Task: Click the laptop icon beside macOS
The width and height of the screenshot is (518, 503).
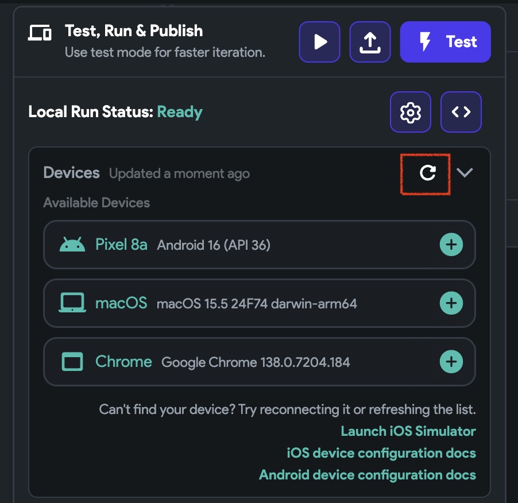Action: tap(72, 303)
